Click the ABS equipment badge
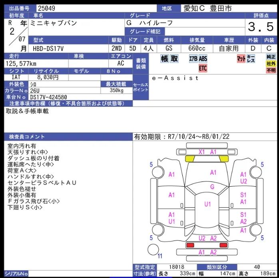The image size is (279, 278). click(x=203, y=59)
